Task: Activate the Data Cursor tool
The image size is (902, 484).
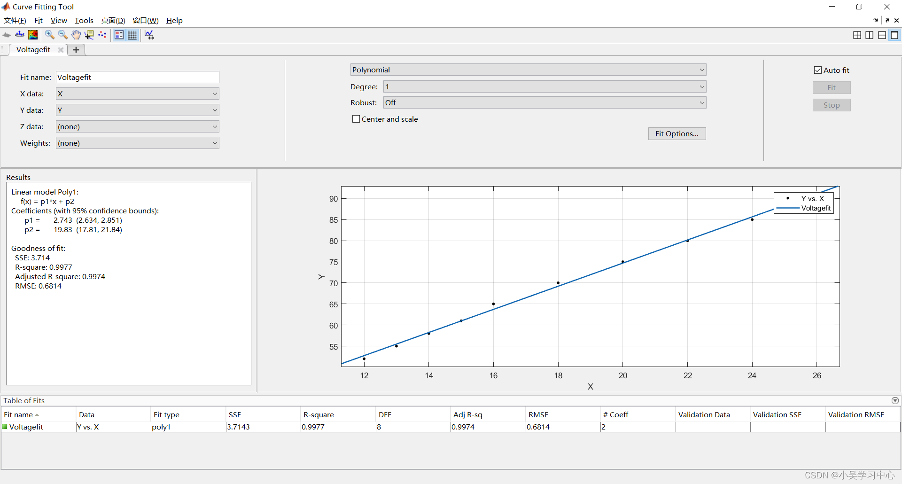Action: [89, 35]
